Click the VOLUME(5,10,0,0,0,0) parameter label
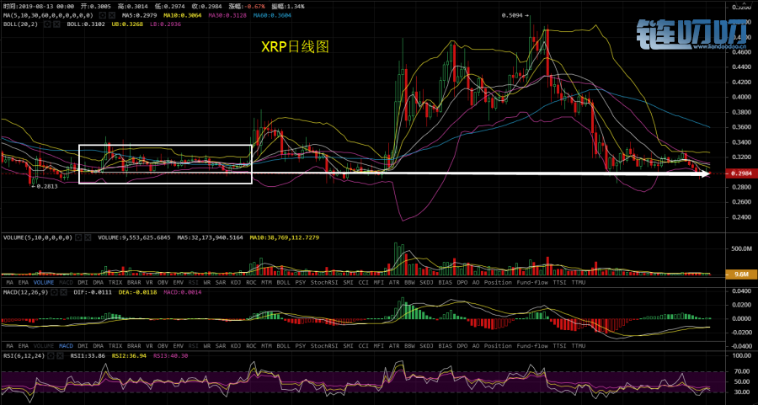This screenshot has height=405, width=758. tap(38, 237)
